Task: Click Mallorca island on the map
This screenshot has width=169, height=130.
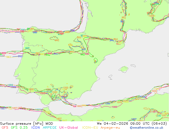Action: tap(123, 70)
